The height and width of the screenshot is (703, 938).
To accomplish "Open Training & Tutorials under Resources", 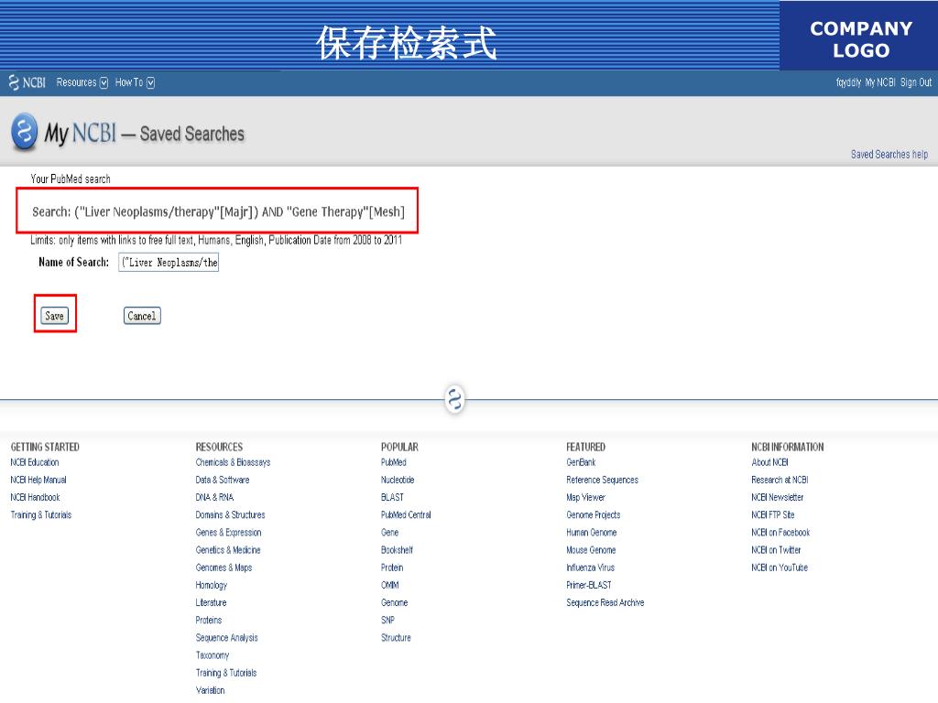I will (226, 673).
